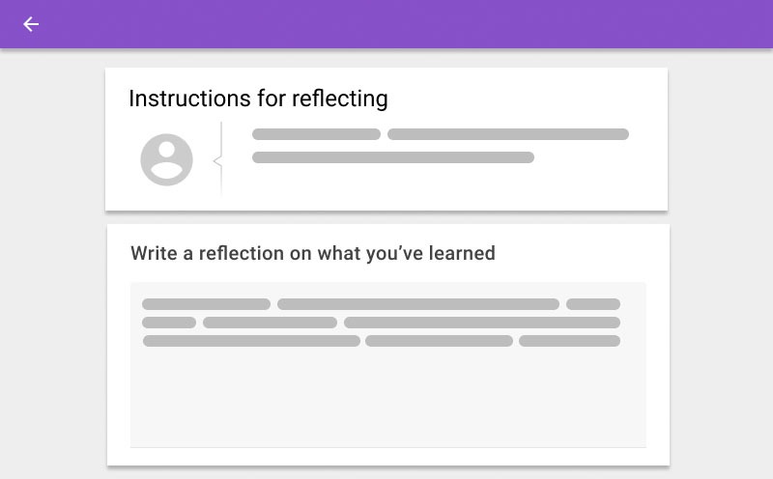Click the short first instruction placeholder bar
Viewport: 773px width, 479px height.
point(316,134)
